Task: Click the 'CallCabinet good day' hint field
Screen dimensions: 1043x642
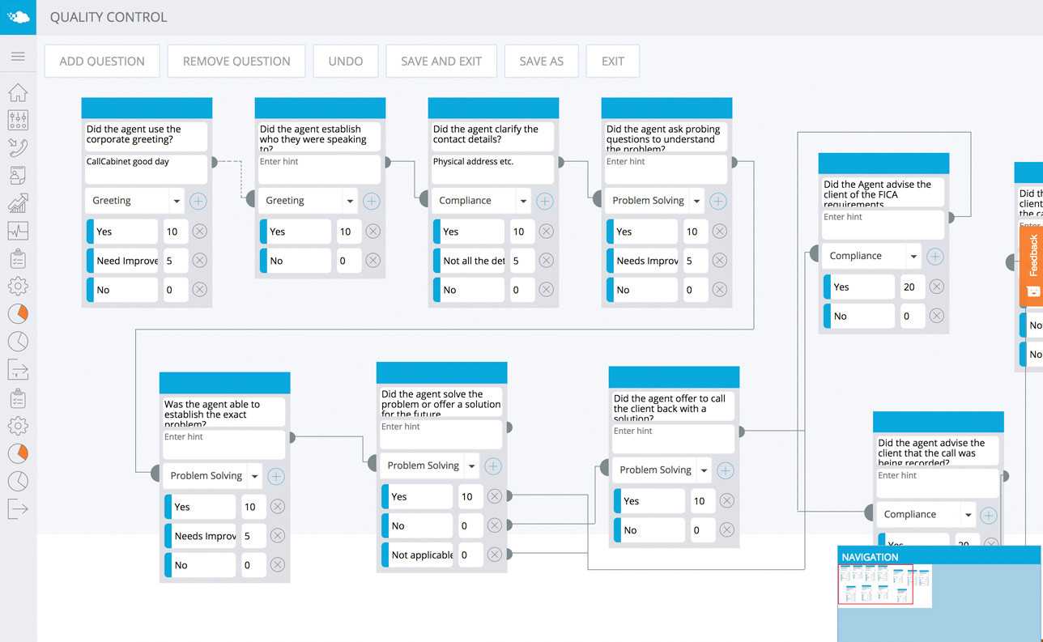Action: [146, 169]
